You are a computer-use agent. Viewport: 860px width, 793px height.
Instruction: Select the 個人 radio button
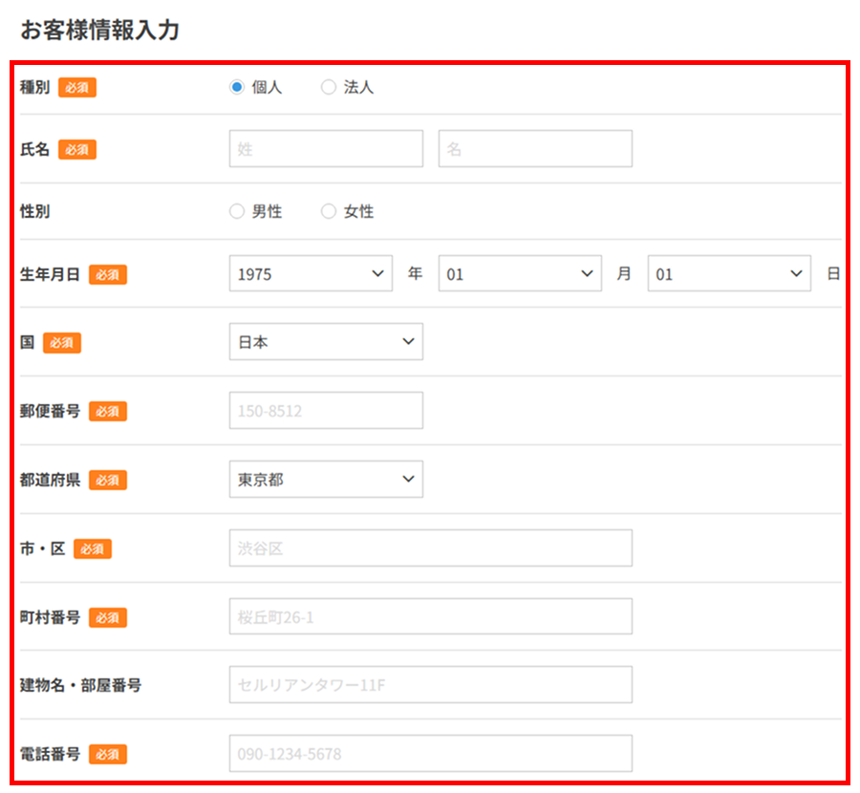point(237,87)
